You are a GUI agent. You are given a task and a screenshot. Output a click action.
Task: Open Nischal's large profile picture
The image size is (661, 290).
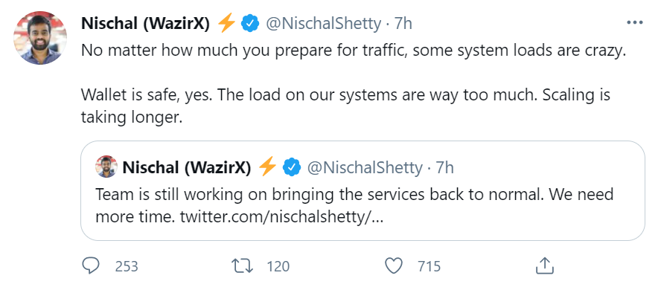40,38
